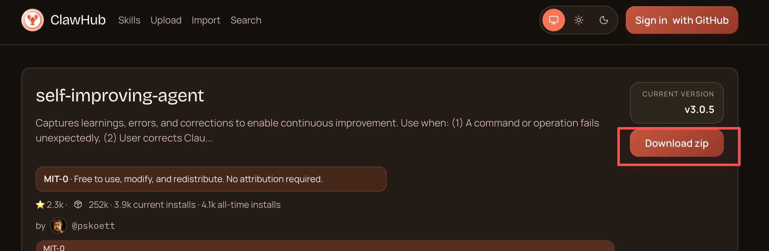Click the package cube downloads icon
The width and height of the screenshot is (769, 251).
(78, 205)
